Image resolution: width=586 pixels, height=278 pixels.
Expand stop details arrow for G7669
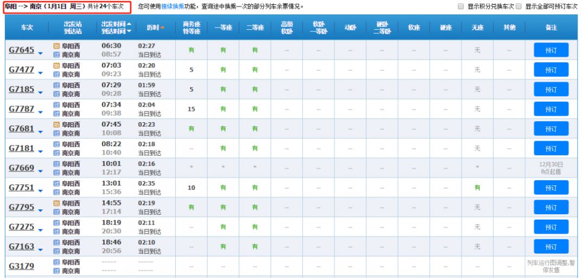point(40,171)
